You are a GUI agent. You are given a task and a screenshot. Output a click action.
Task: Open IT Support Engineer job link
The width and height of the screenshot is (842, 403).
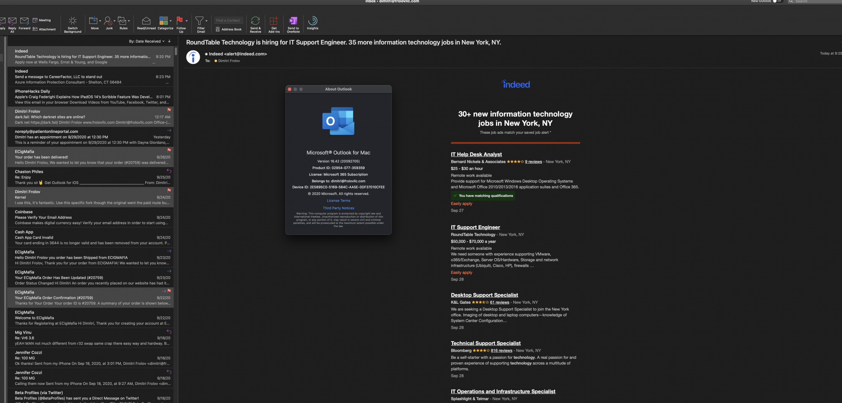(x=475, y=227)
